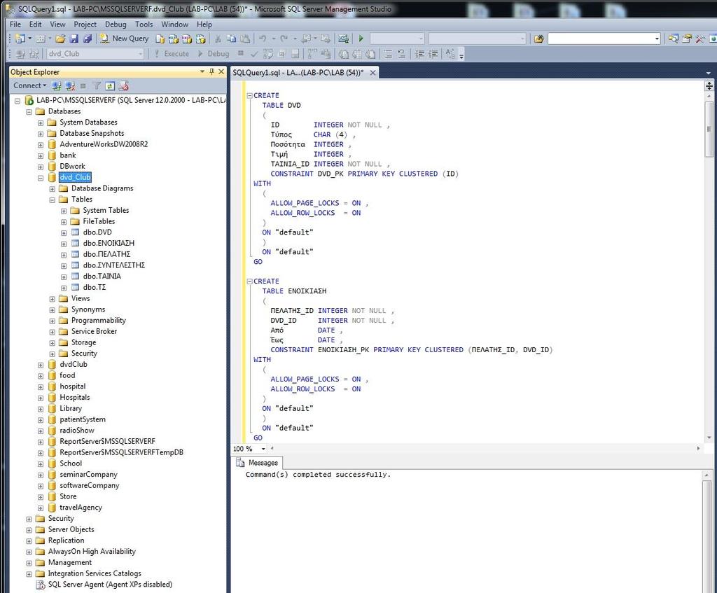Click the Decrease Indent icon
This screenshot has height=593, width=717.
[419, 54]
